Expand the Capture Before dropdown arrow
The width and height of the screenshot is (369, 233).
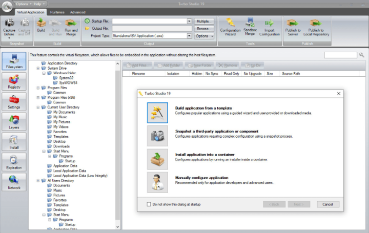[9, 38]
